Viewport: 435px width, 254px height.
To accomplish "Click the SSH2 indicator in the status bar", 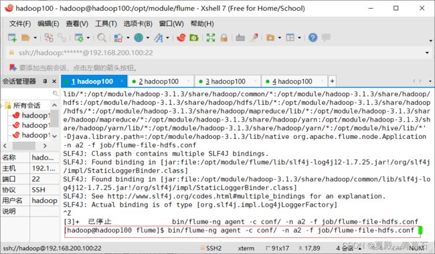I will pyautogui.click(x=211, y=248).
